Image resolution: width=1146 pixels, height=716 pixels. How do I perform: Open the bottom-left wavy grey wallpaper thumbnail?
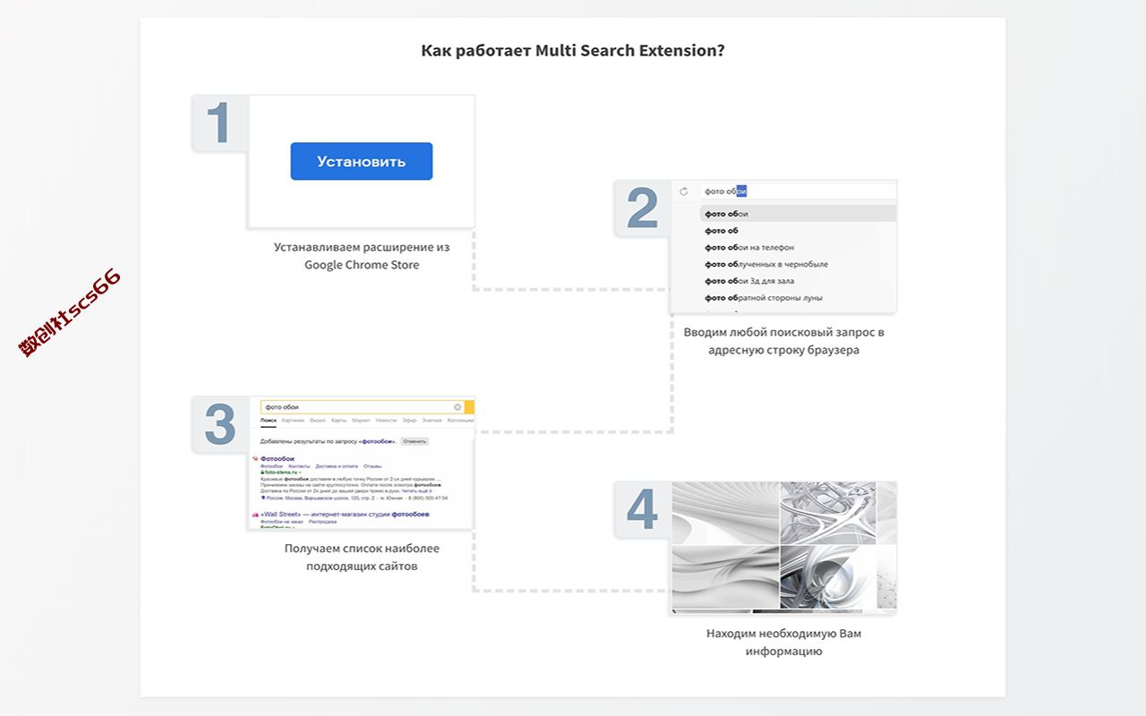[725, 577]
